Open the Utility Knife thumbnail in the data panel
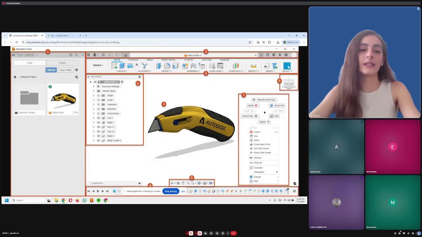 tap(63, 97)
